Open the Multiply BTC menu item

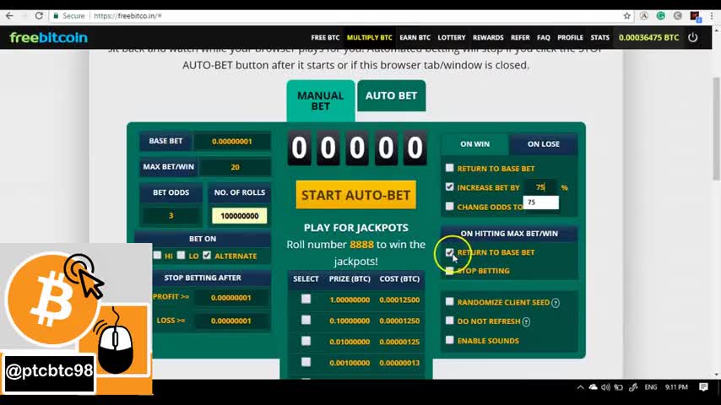click(369, 38)
